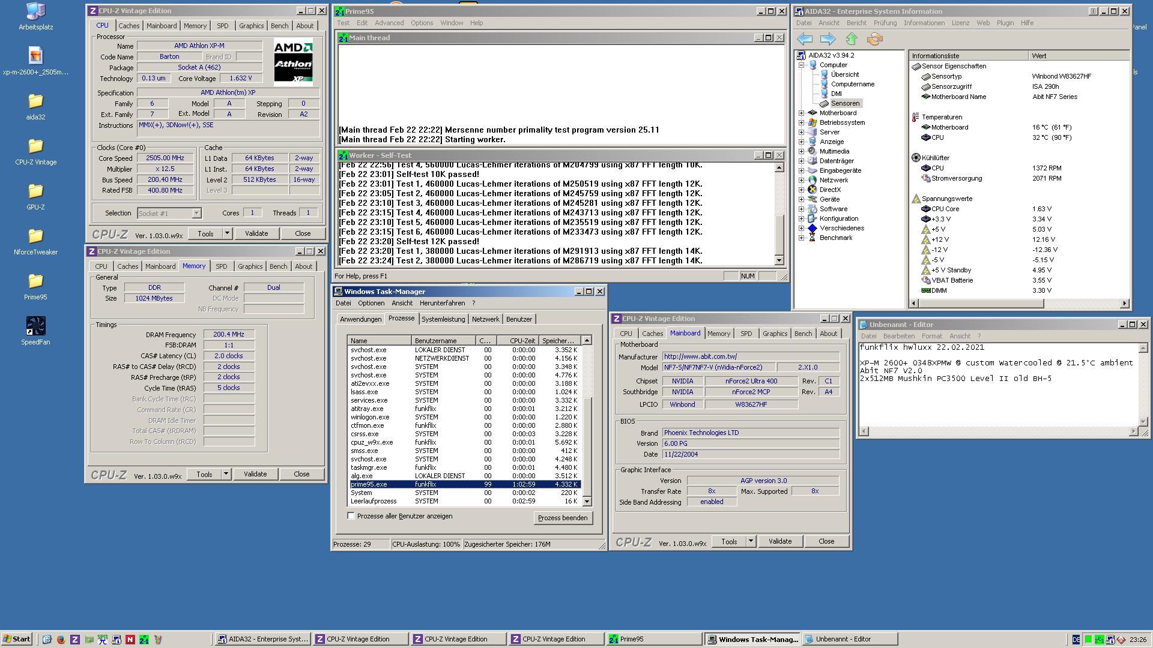This screenshot has width=1153, height=648.
Task: Open Systemleistung tab in Task-Manager
Action: pyautogui.click(x=443, y=319)
